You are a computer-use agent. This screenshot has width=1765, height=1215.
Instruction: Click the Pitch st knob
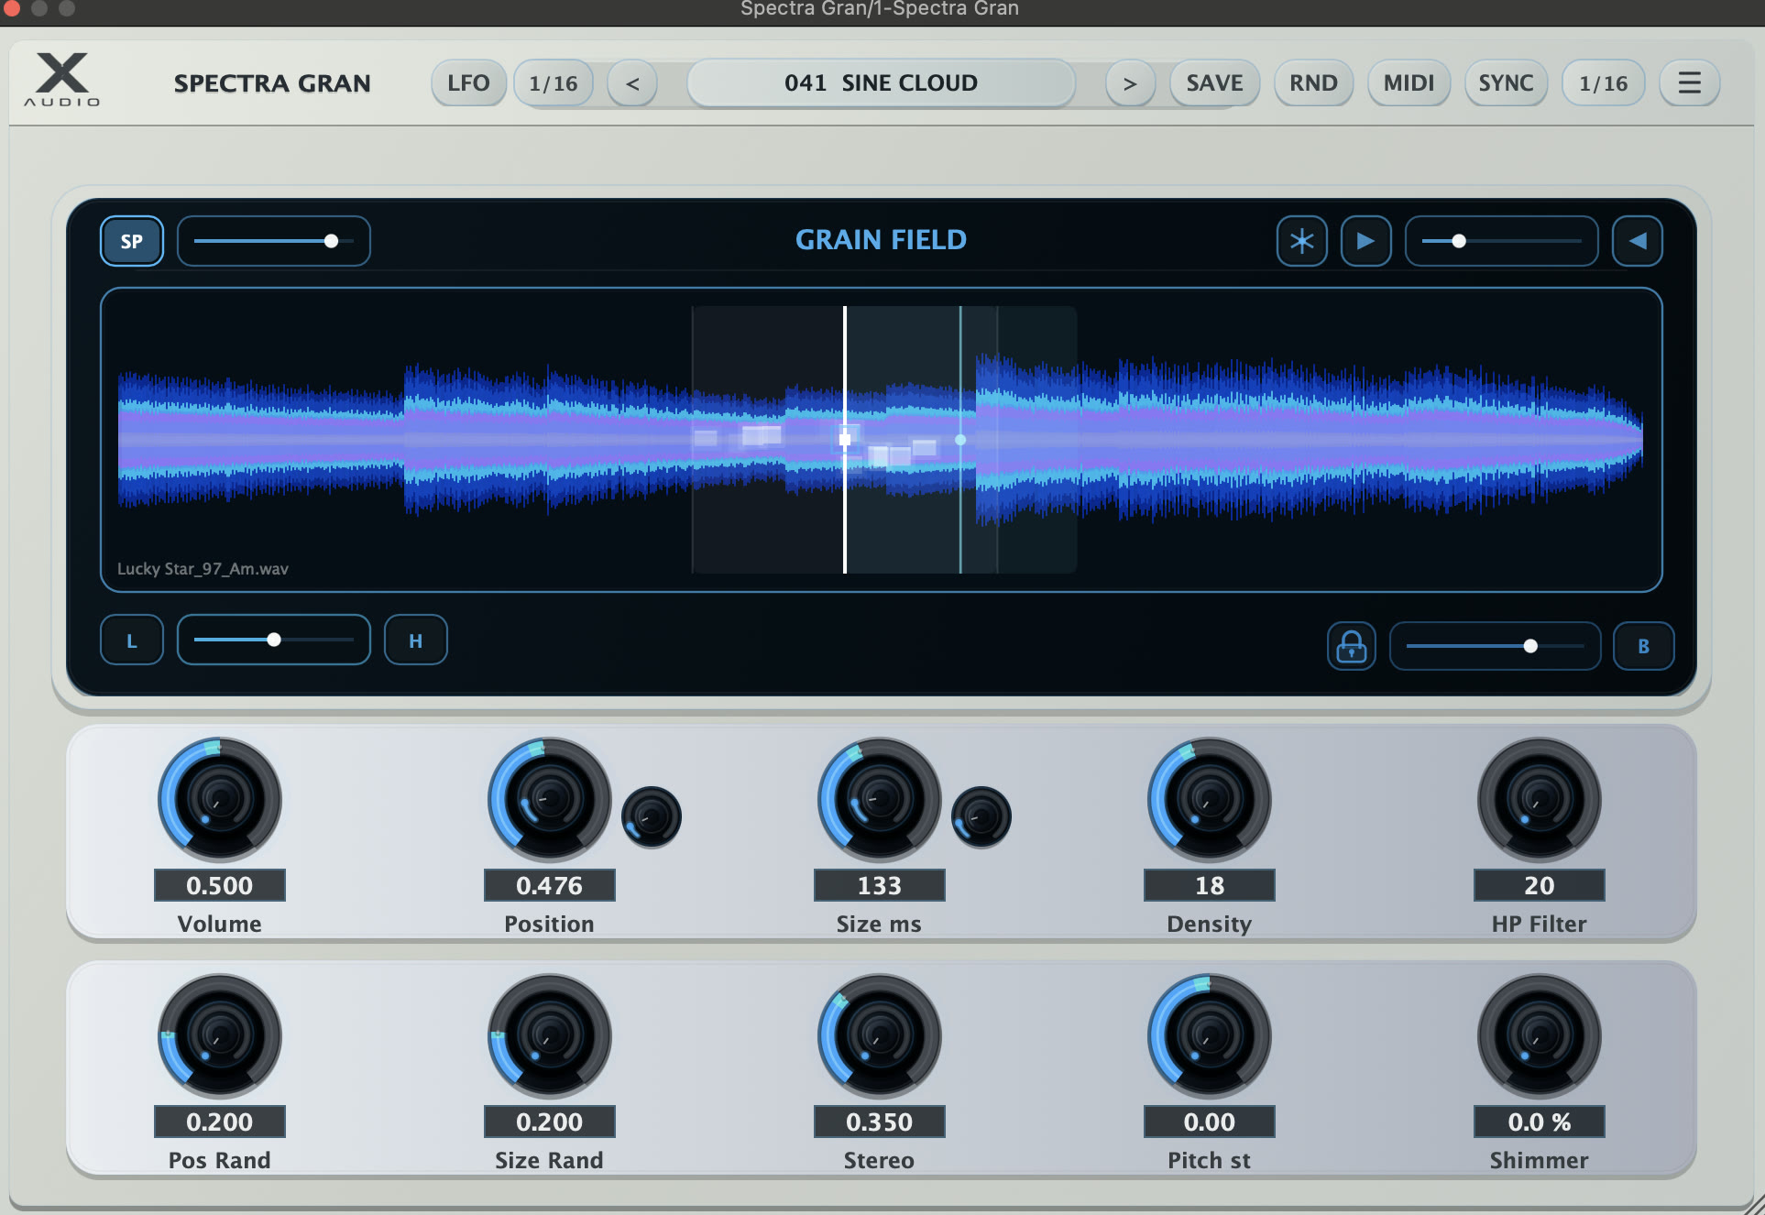click(x=1210, y=1036)
